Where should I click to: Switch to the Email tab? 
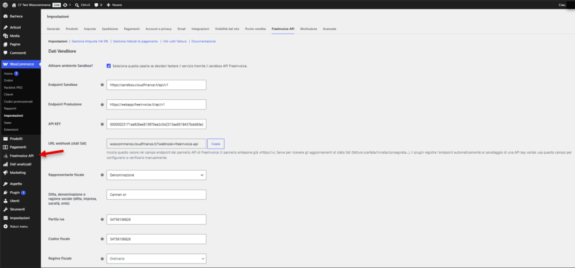pos(181,29)
